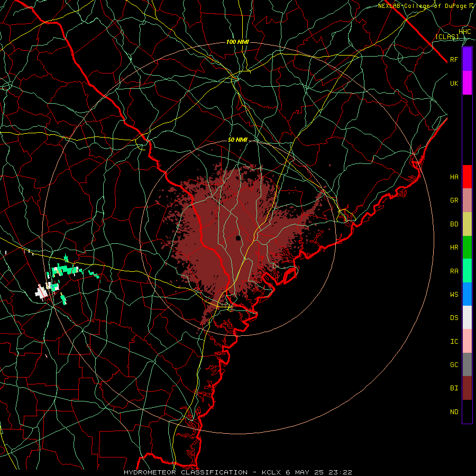Click the white dry snow echo patch
476x476 pixels.
click(41, 292)
